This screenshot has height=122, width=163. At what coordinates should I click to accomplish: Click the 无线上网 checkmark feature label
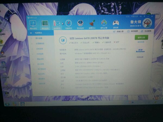pos(85,43)
